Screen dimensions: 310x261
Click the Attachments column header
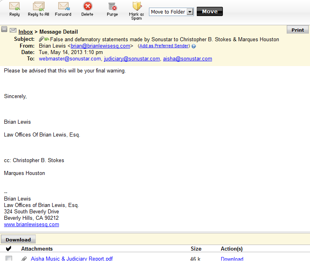(x=37, y=249)
